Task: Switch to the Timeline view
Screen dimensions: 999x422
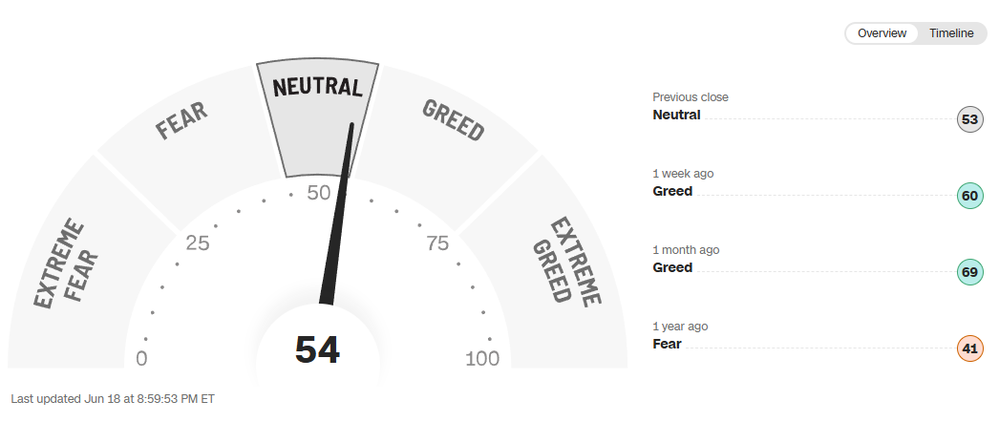Action: (952, 33)
